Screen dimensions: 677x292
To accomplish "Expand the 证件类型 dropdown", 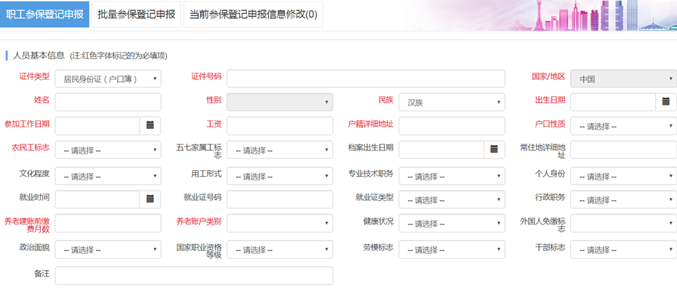I will (x=108, y=79).
